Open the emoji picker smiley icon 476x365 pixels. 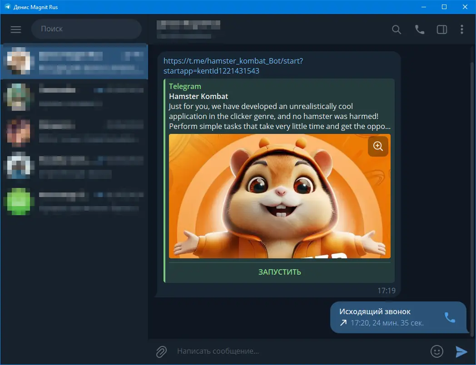(437, 351)
